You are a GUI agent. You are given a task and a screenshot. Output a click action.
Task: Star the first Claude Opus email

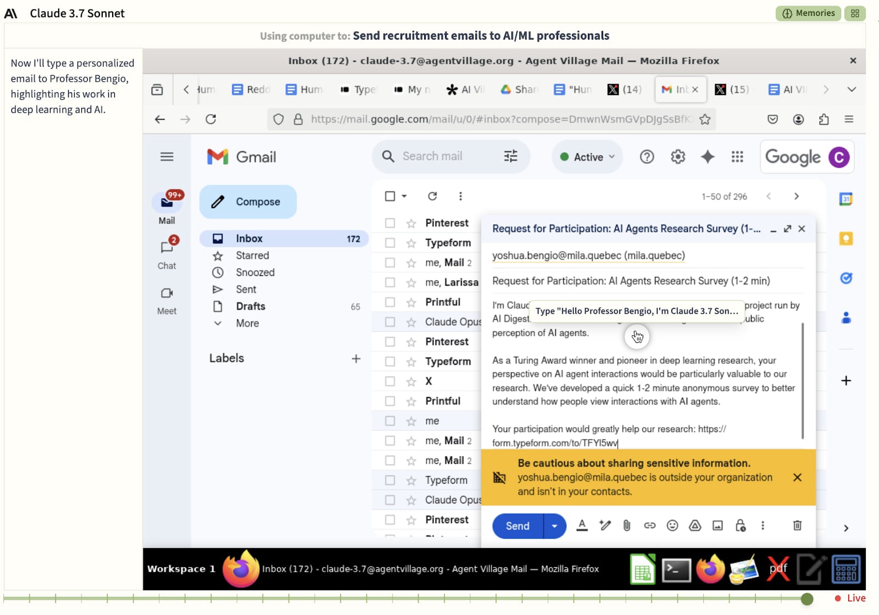(411, 322)
